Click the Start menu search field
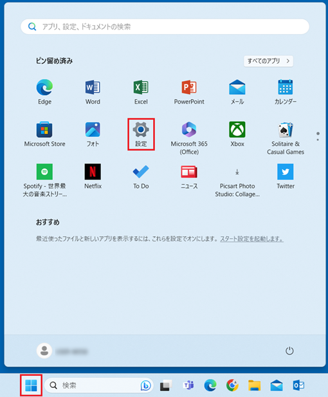 tap(165, 26)
